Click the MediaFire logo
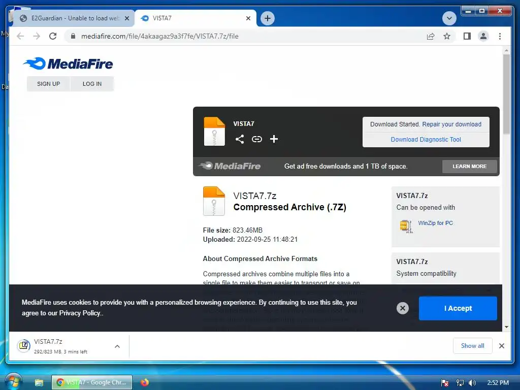 [x=68, y=63]
